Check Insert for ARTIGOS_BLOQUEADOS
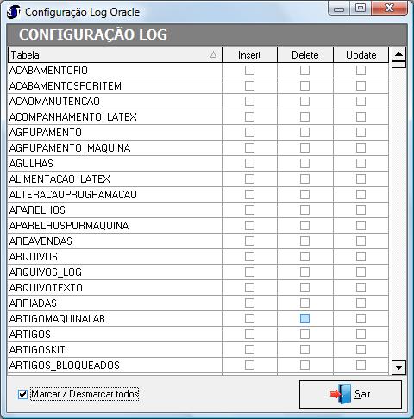 point(249,366)
